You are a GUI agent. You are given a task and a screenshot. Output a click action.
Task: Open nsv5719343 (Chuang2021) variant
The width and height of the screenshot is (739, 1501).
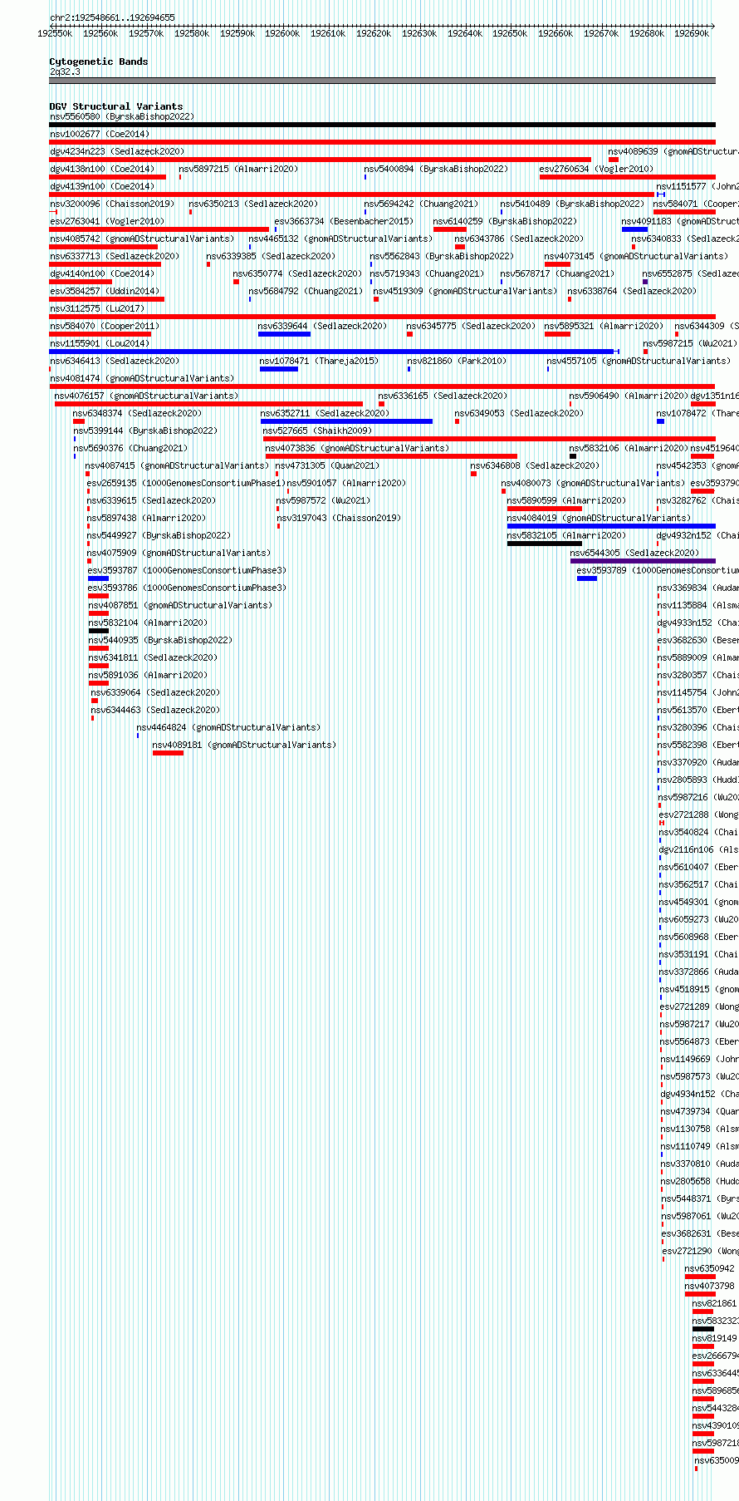[427, 273]
